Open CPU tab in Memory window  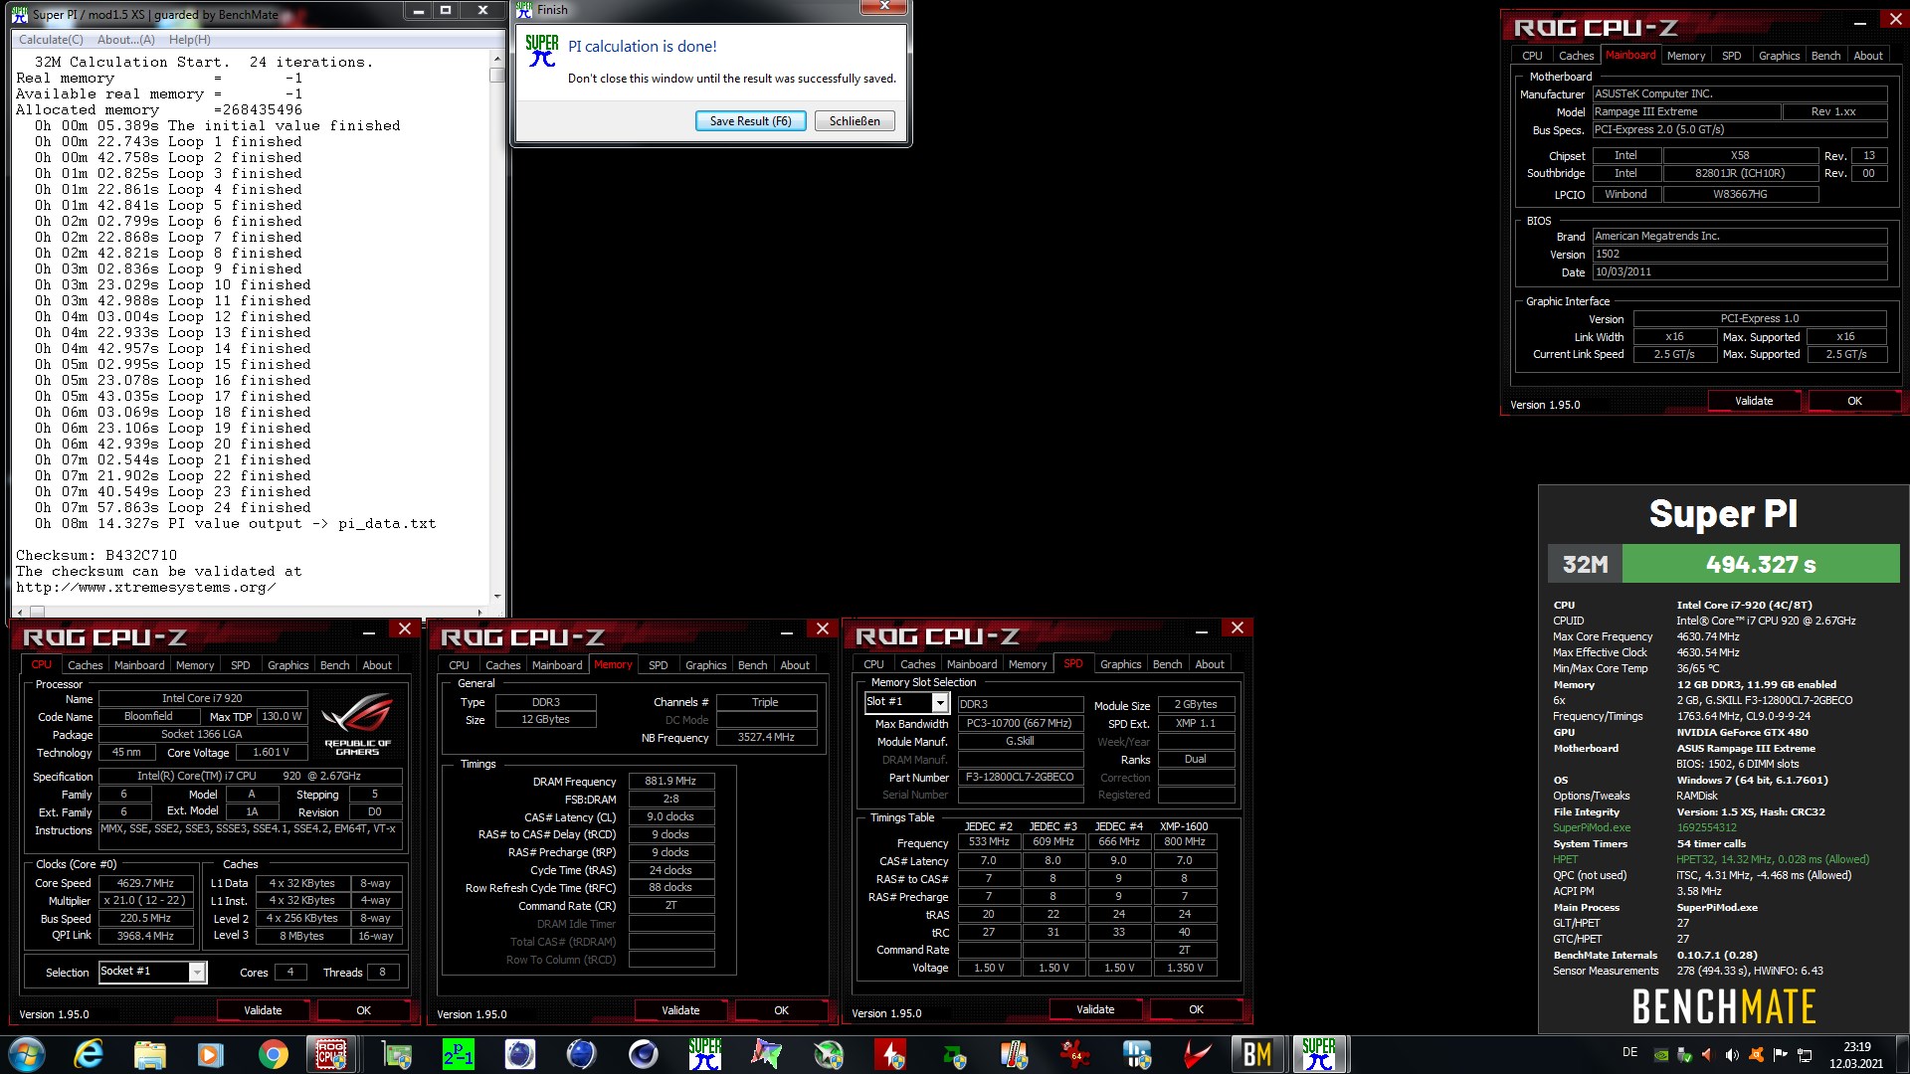tap(459, 665)
